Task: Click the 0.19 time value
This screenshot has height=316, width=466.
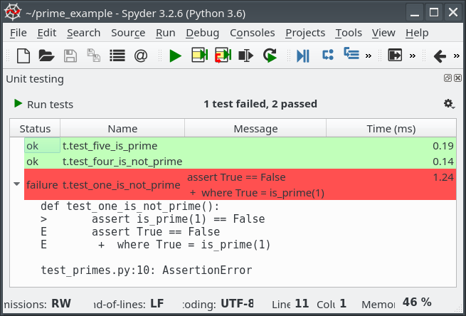Action: [x=443, y=146]
